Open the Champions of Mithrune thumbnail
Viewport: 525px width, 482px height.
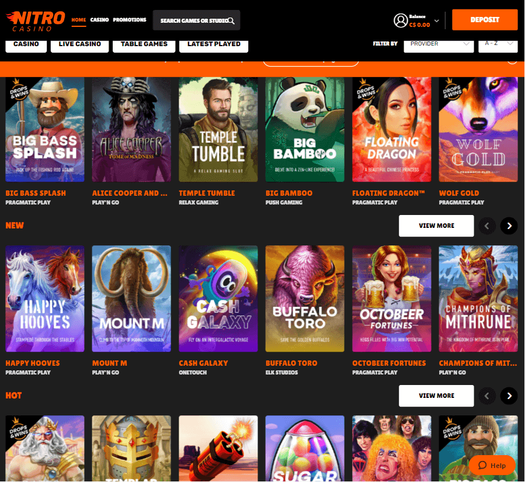[x=478, y=299]
